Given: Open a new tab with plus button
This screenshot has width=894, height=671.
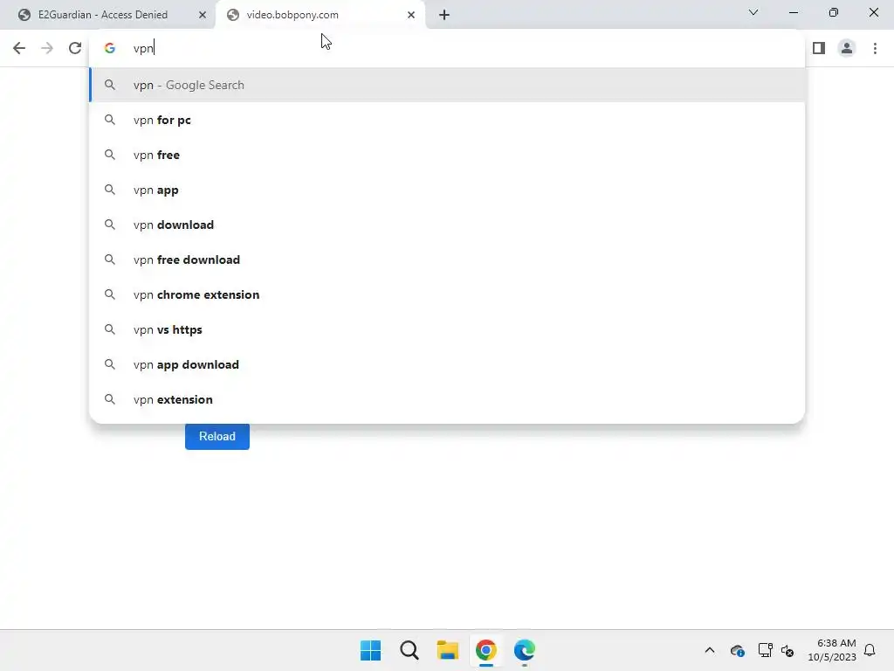Looking at the screenshot, I should (x=444, y=15).
